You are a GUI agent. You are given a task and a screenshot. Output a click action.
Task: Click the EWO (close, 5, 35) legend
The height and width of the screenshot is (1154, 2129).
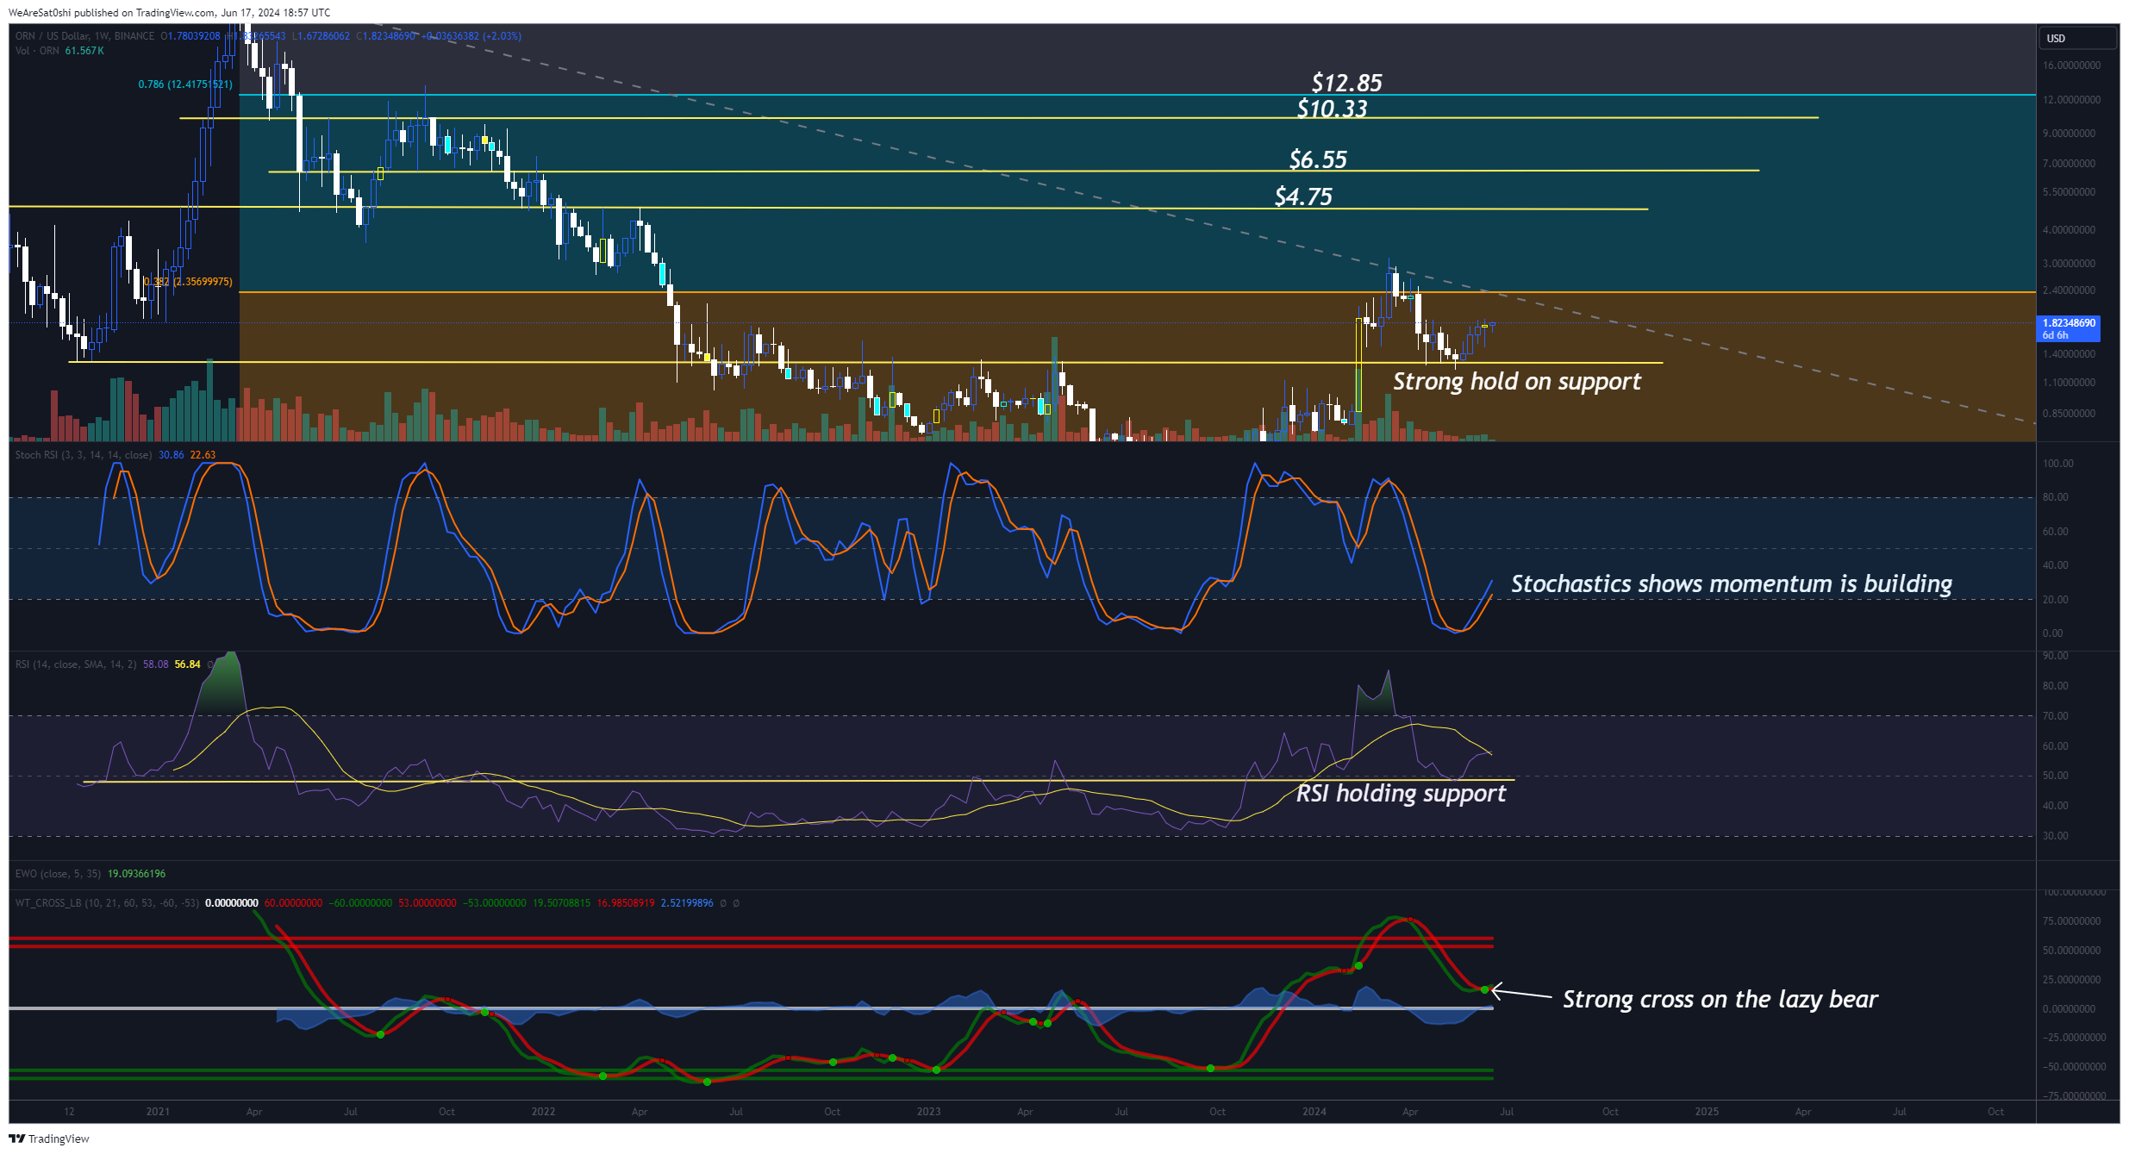click(x=58, y=874)
